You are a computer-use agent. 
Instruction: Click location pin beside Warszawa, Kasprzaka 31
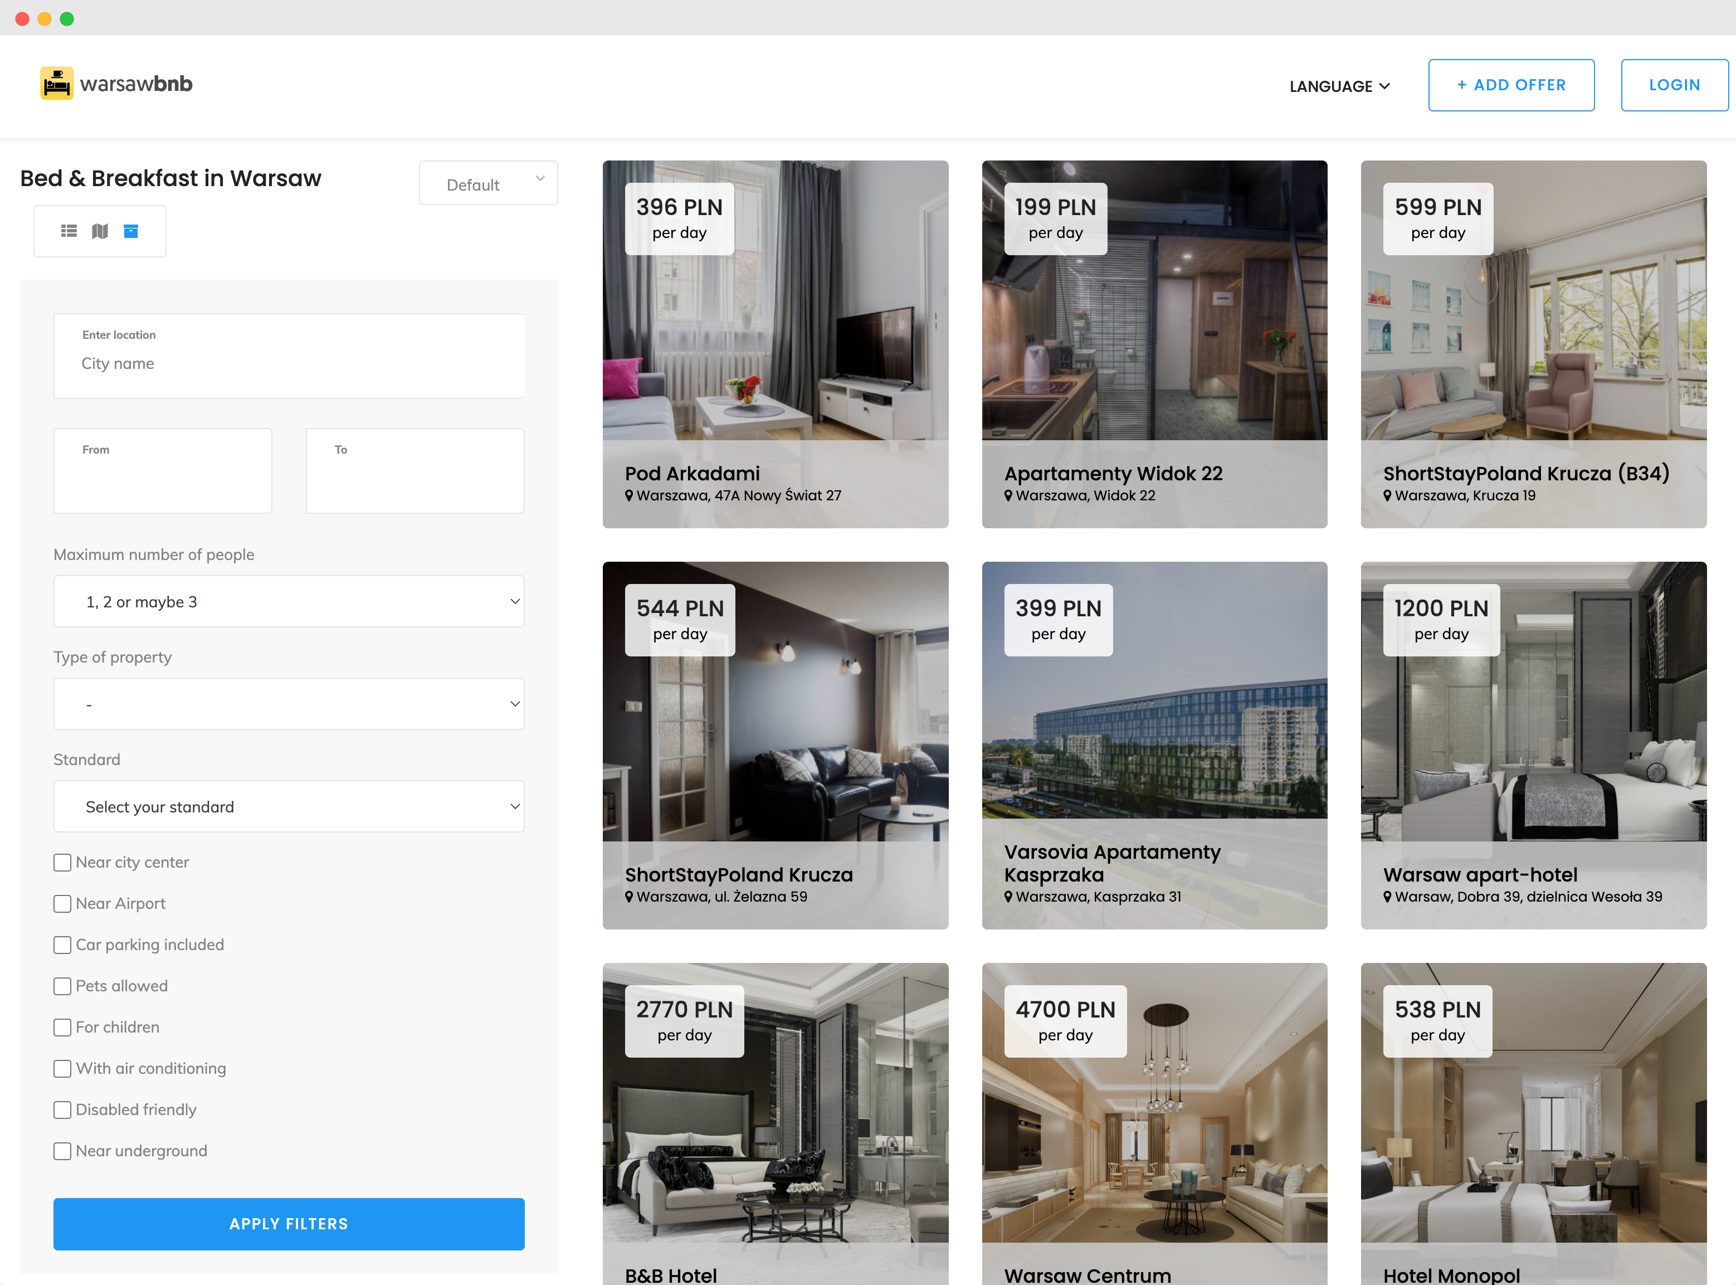coord(1008,897)
